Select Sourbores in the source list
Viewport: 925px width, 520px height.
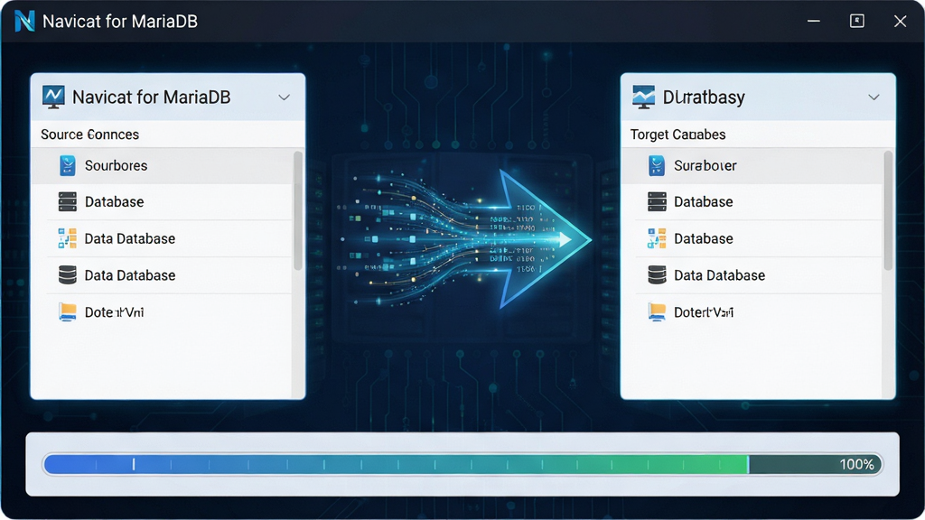(x=162, y=166)
